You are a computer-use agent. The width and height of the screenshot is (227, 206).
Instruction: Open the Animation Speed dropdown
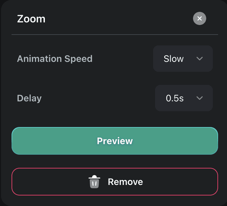click(183, 59)
